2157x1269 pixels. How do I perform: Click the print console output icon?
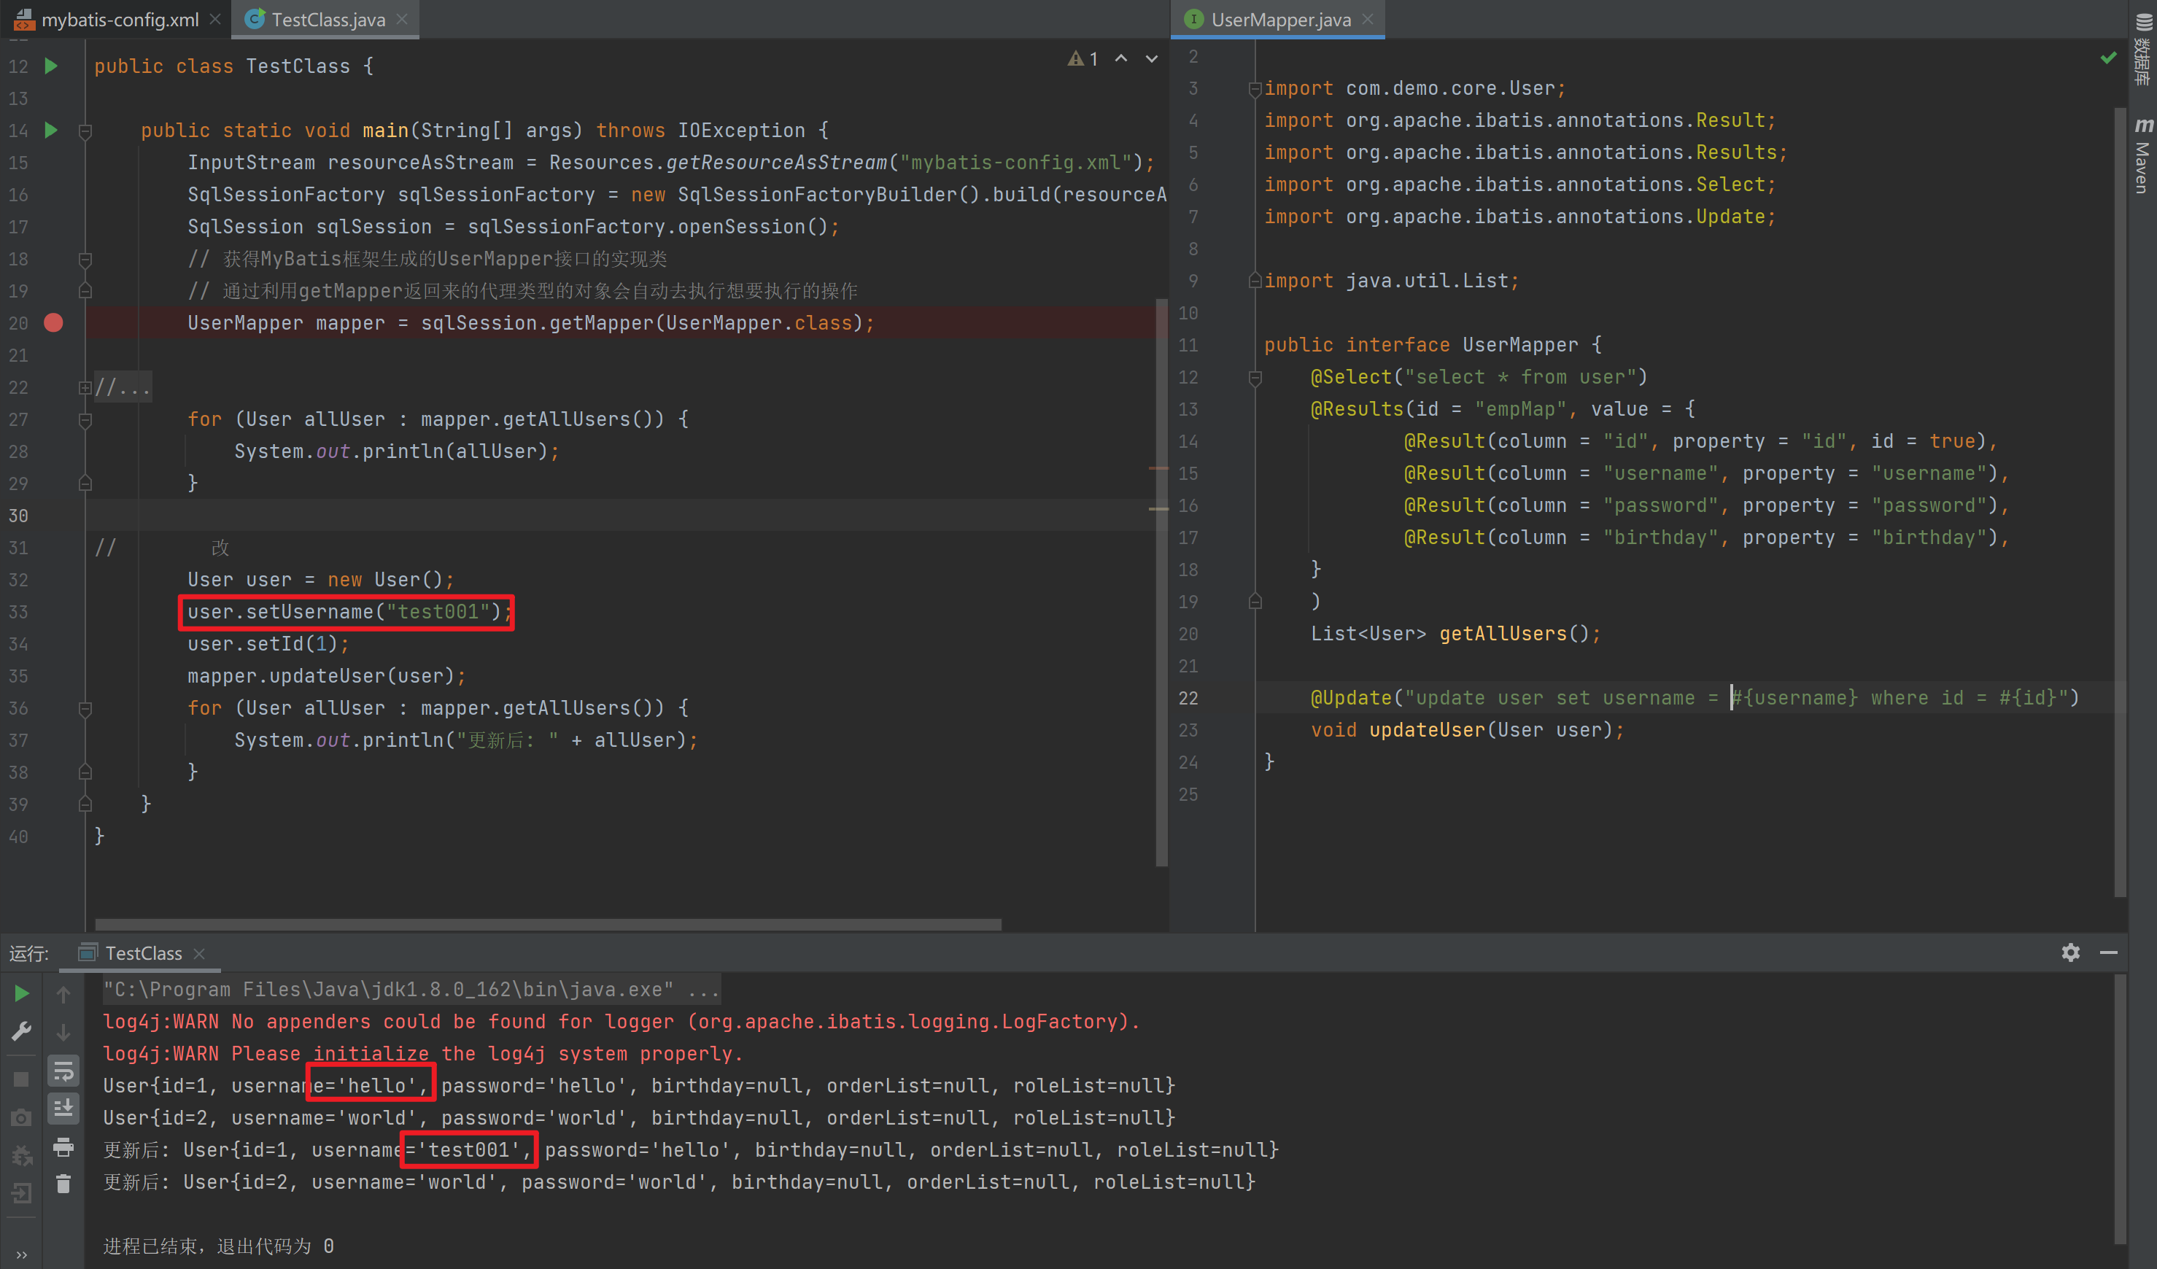(x=63, y=1146)
